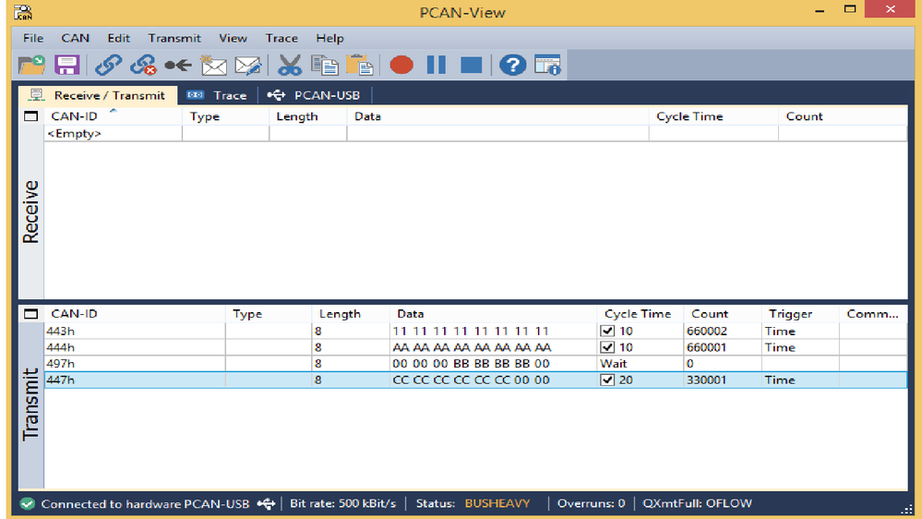Image resolution: width=922 pixels, height=519 pixels.
Task: Open the Edit menu
Action: coord(118,38)
